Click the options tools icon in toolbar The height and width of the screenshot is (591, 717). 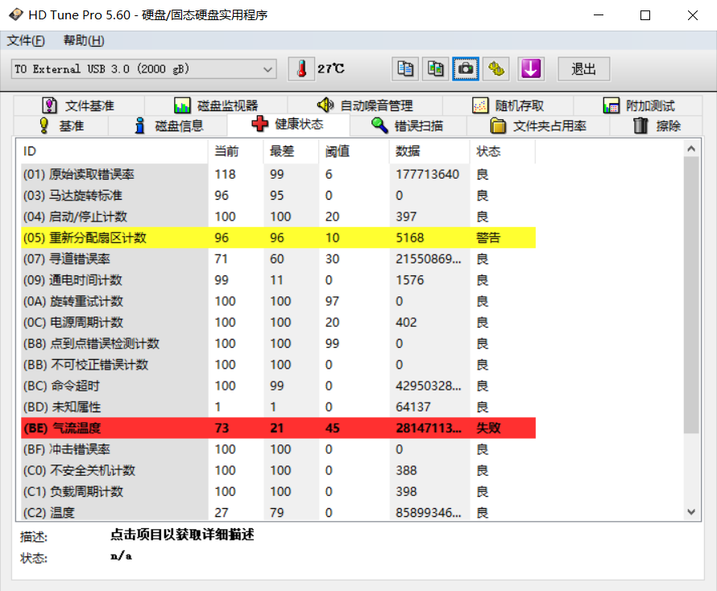496,69
